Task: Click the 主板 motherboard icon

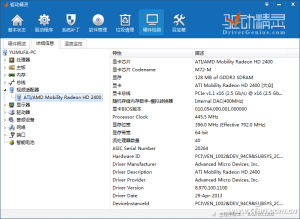Action: (x=11, y=67)
